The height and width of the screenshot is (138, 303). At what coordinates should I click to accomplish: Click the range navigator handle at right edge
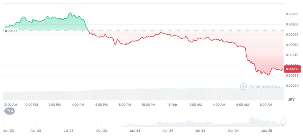283,121
